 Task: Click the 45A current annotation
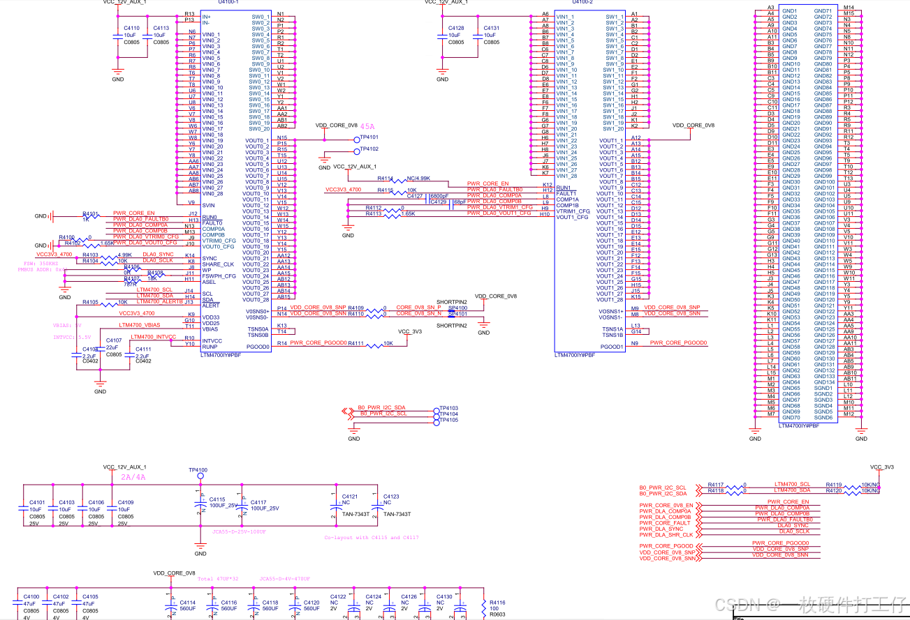(x=368, y=126)
